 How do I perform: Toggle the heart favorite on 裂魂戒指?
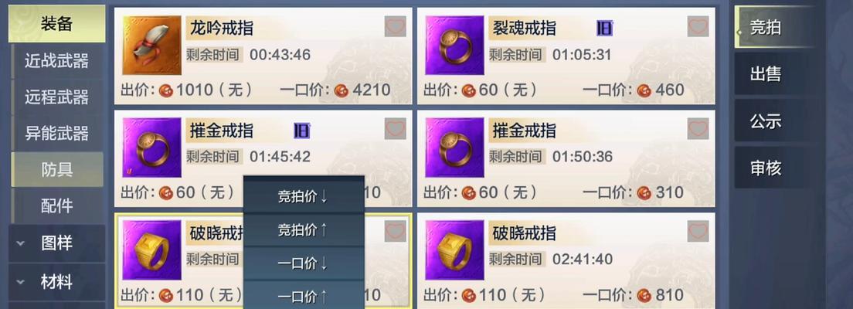click(698, 26)
